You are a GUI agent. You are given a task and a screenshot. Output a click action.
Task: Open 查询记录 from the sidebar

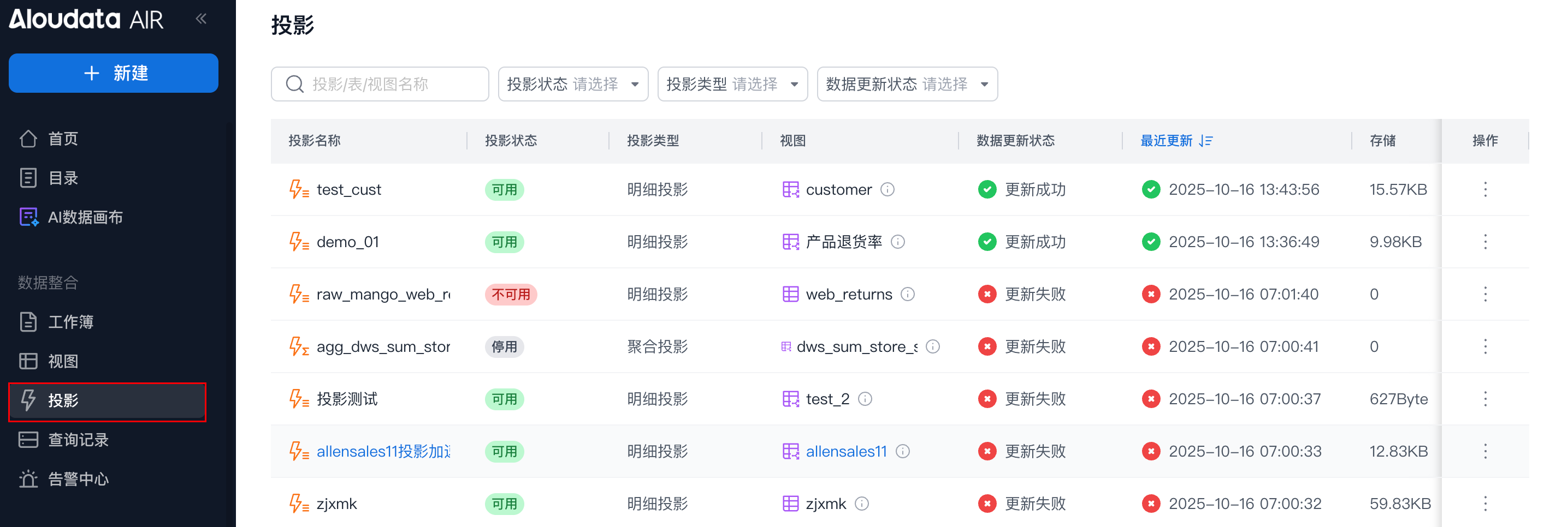(x=78, y=440)
